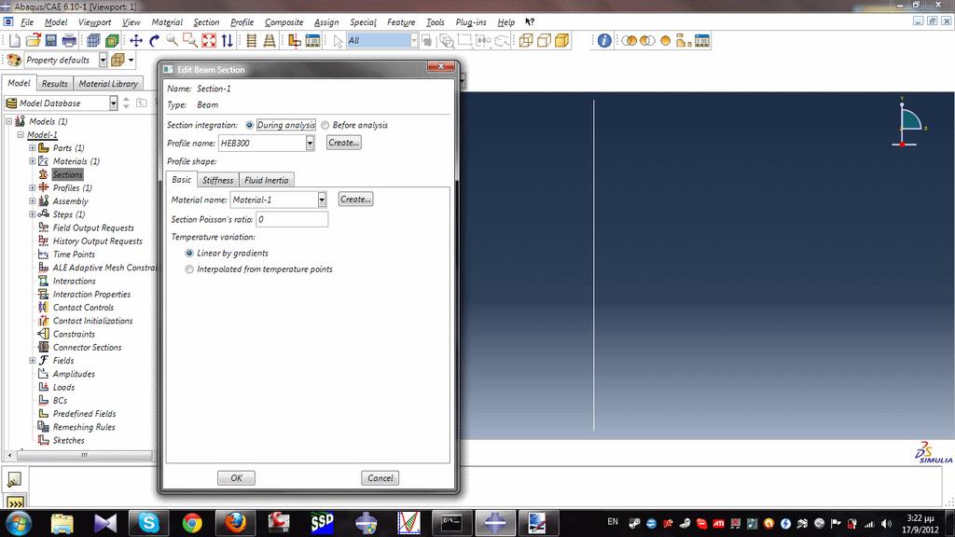Click the New Model Database icon
This screenshot has height=537, width=955.
click(x=14, y=41)
